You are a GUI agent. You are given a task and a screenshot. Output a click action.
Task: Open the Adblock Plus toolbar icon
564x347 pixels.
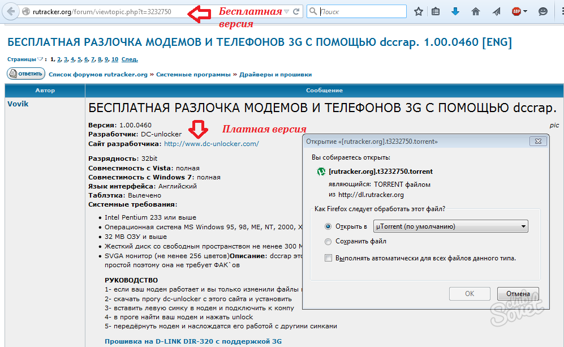point(517,10)
